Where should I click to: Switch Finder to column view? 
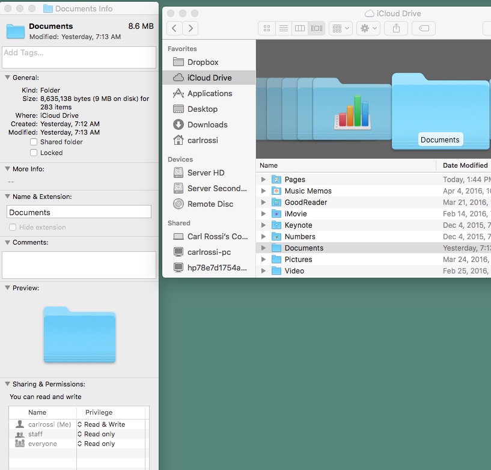[x=300, y=28]
